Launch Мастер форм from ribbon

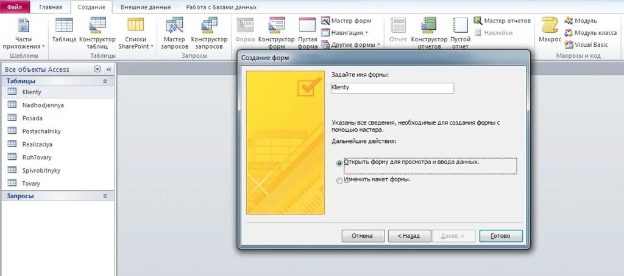click(x=346, y=21)
